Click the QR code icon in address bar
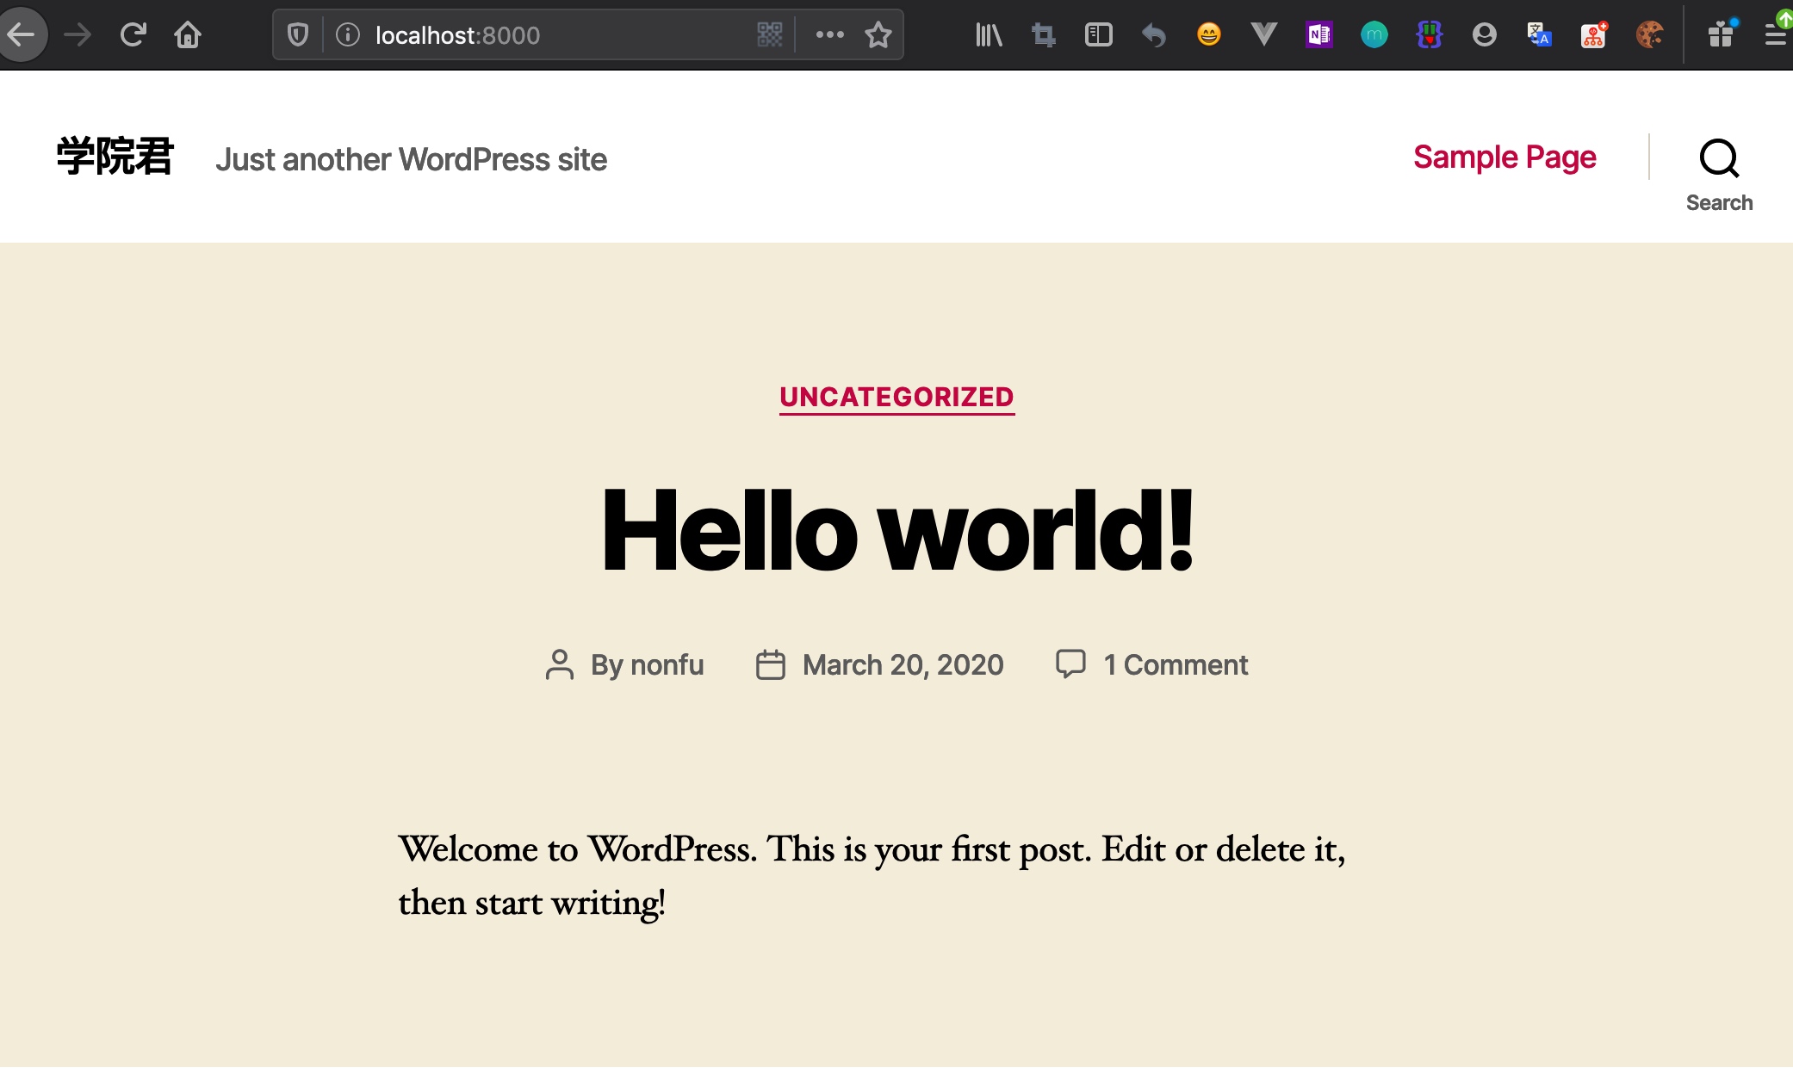Screen dimensions: 1793x1074 pyautogui.click(x=770, y=34)
